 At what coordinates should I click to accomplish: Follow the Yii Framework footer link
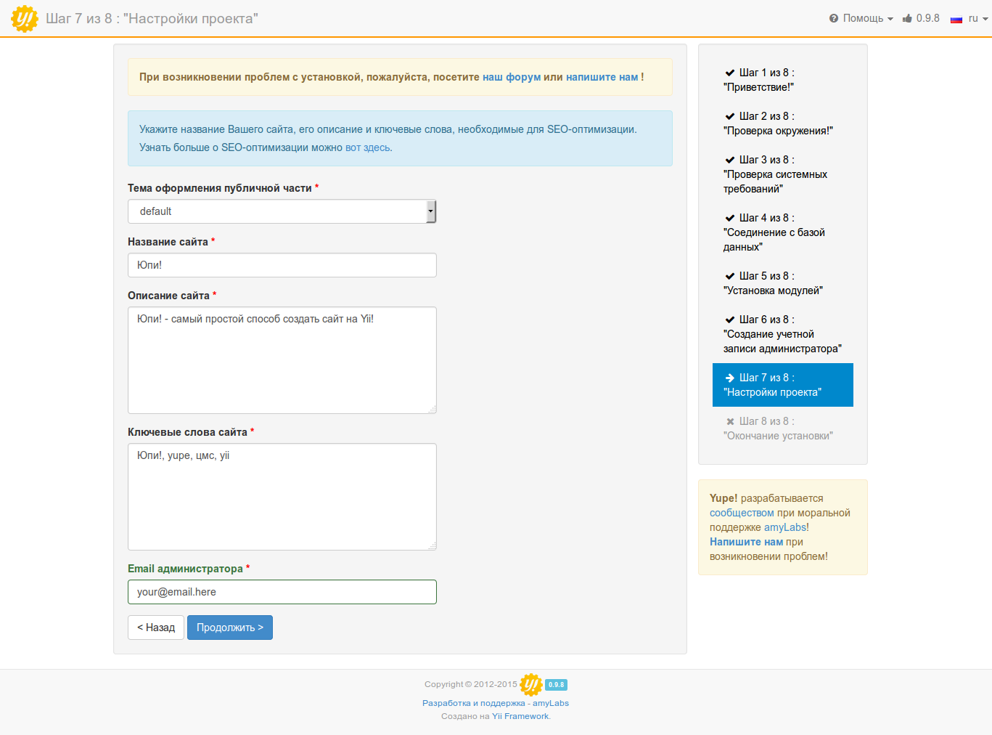(520, 716)
